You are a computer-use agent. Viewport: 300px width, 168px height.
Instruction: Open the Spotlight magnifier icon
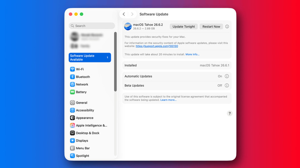[72, 156]
